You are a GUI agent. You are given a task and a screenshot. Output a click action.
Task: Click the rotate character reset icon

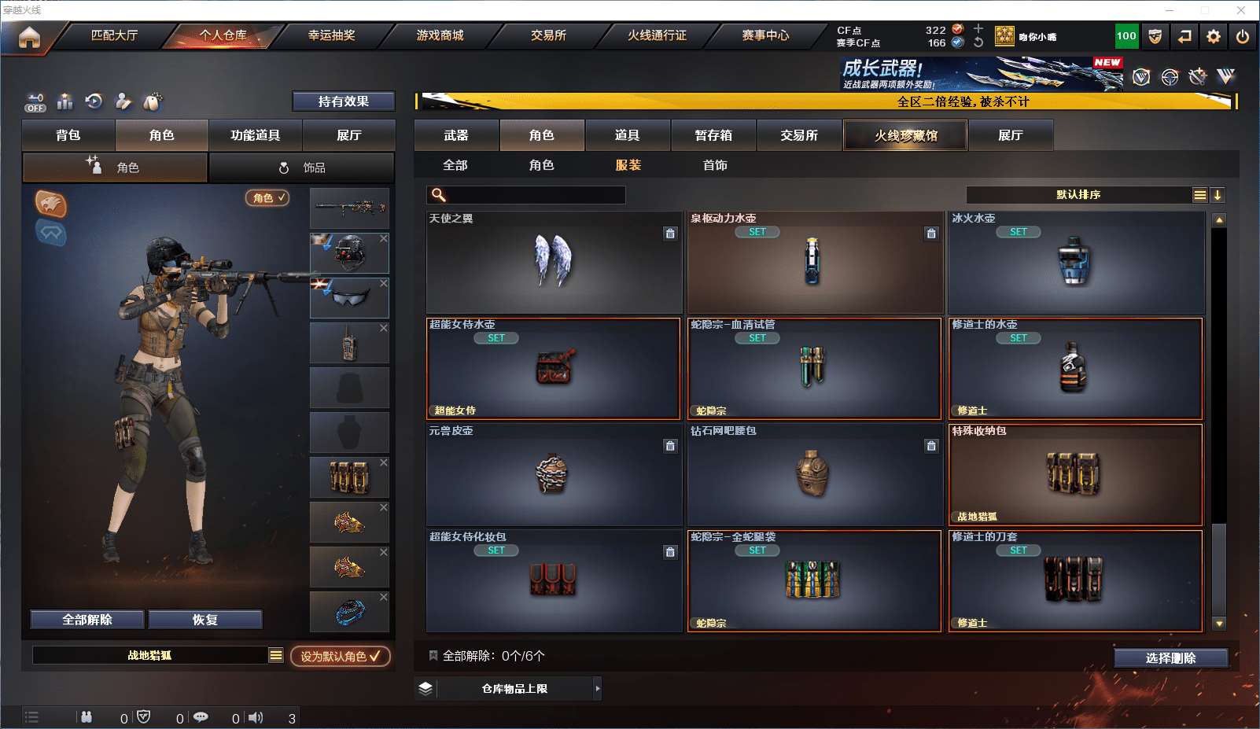(94, 101)
